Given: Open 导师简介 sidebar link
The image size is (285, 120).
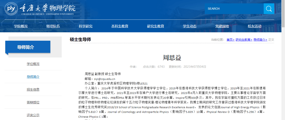Looking at the screenshot, I should (33, 77).
